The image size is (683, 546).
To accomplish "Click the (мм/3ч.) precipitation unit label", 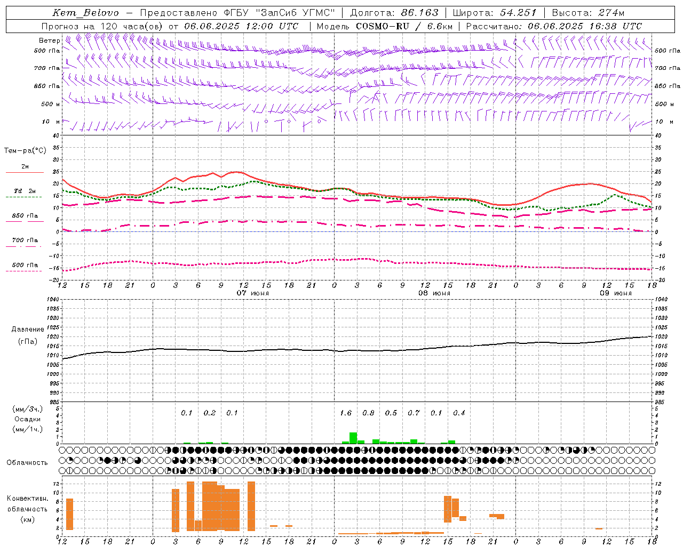I will coord(28,409).
